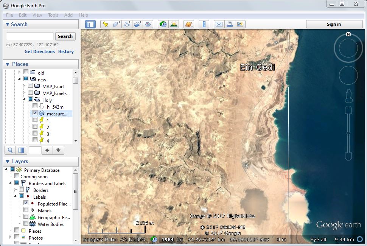Uncheck the measure overlay checkbox
Image resolution: width=367 pixels, height=246 pixels.
click(35, 113)
